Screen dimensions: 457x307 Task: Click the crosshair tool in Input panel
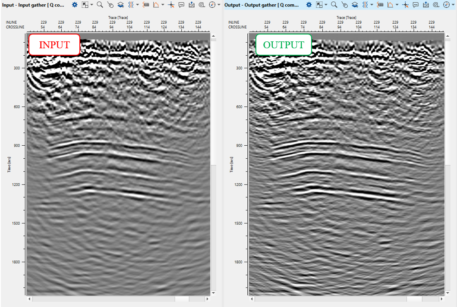pyautogui.click(x=171, y=5)
